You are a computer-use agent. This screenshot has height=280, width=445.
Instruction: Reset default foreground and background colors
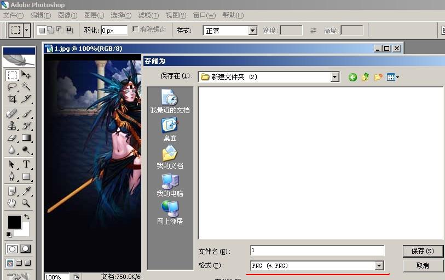[x=9, y=234]
